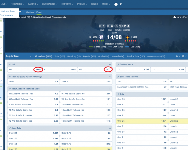The image size is (188, 150).
Task: Go to the BINGO page
Action: pyautogui.click(x=95, y=4)
